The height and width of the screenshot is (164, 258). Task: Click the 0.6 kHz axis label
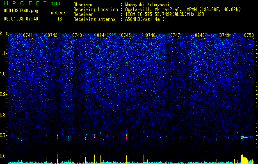(x=3, y=156)
